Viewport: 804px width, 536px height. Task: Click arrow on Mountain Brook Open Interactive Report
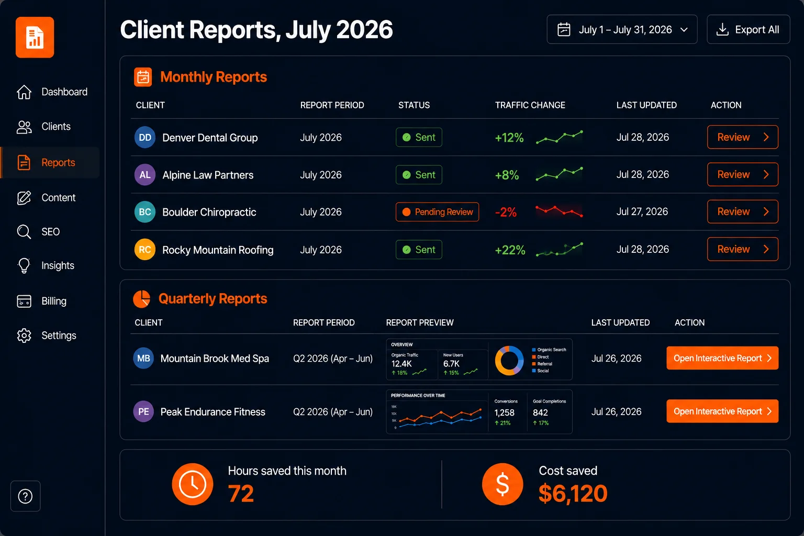769,358
